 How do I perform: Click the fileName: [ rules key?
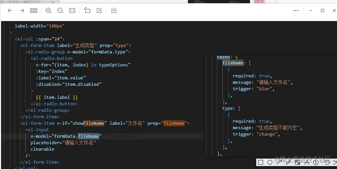pos(237,63)
